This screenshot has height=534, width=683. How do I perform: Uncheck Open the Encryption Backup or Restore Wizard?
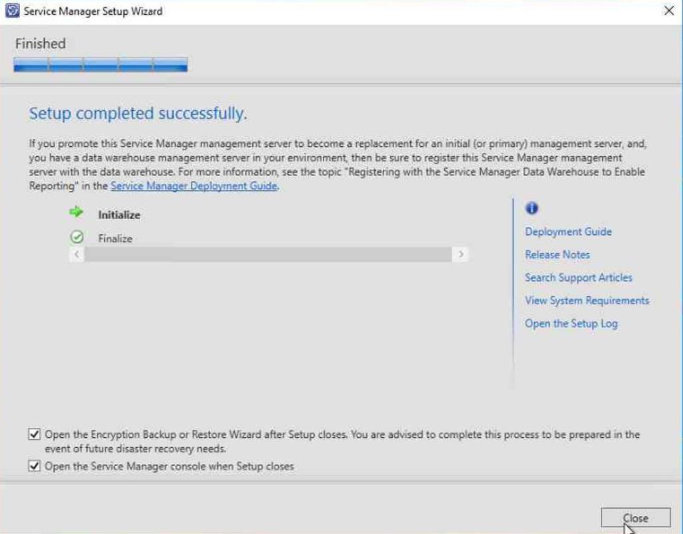34,434
